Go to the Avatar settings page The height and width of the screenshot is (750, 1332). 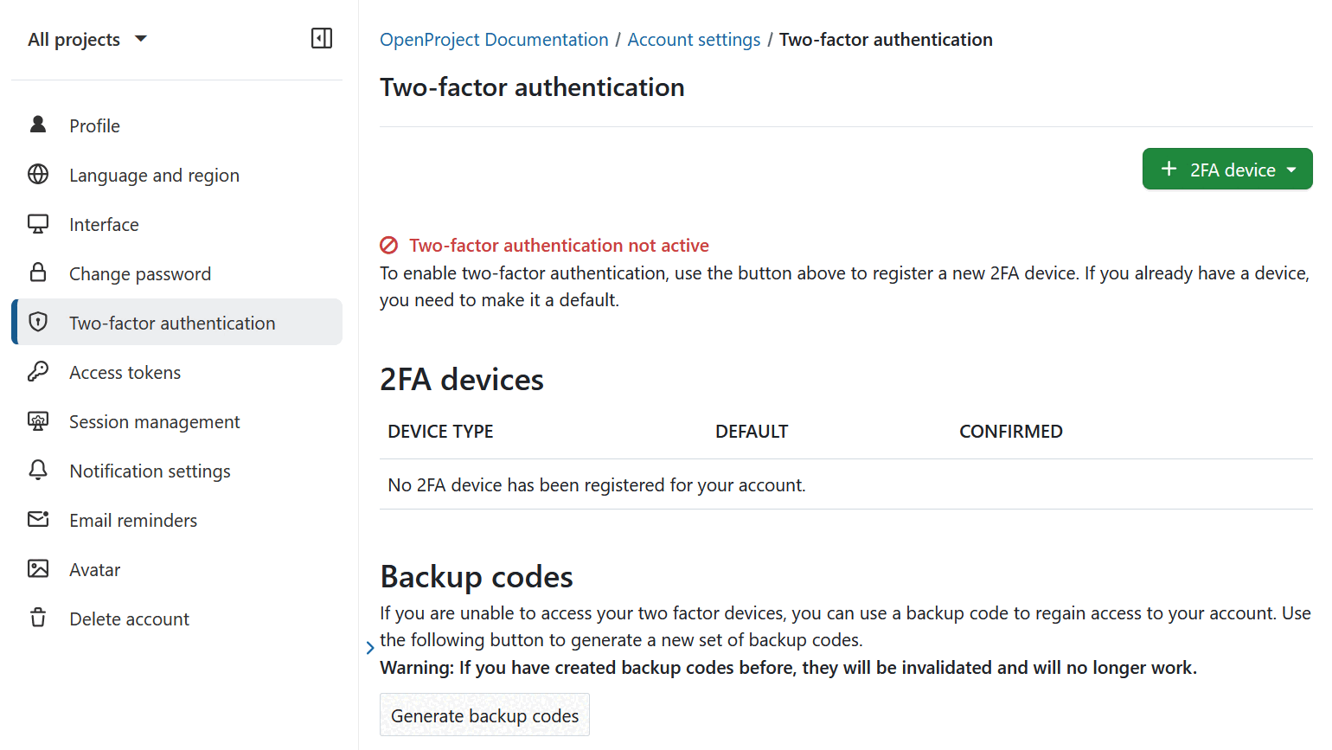point(94,570)
